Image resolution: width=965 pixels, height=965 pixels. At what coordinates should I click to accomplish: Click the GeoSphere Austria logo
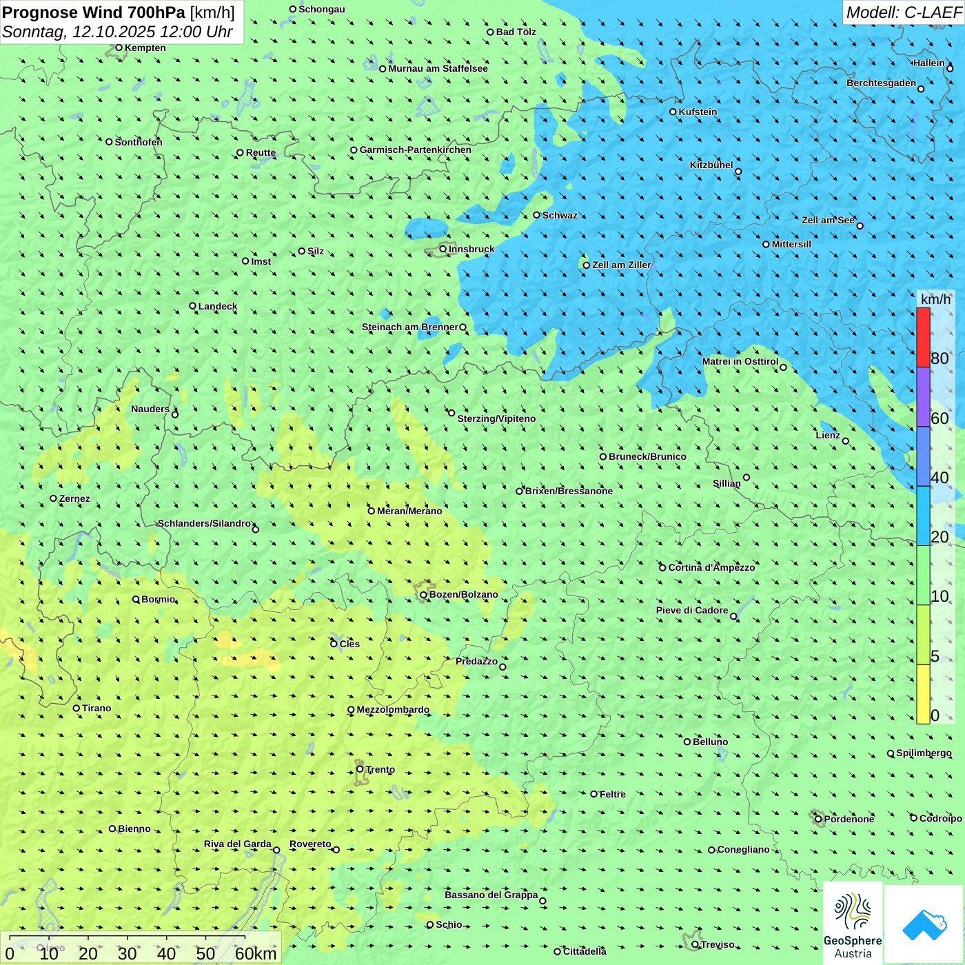[x=853, y=923]
